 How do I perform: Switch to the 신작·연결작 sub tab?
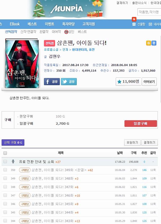pyautogui.click(x=28, y=32)
